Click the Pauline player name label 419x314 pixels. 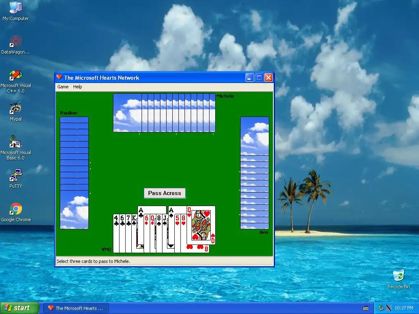69,113
